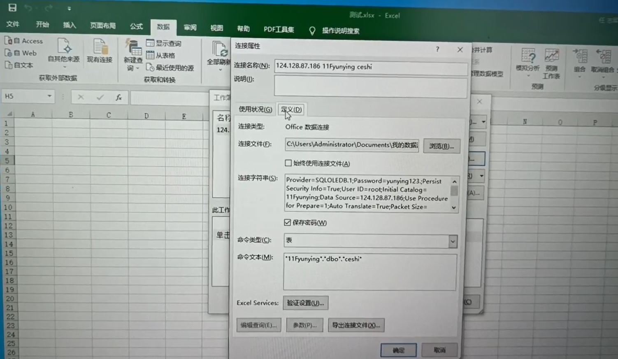Open 新建查询 new query menu
The width and height of the screenshot is (618, 359).
133,55
